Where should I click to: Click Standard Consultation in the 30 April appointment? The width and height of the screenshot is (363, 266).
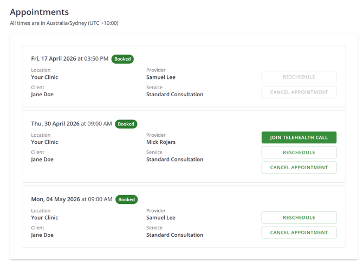tap(174, 159)
